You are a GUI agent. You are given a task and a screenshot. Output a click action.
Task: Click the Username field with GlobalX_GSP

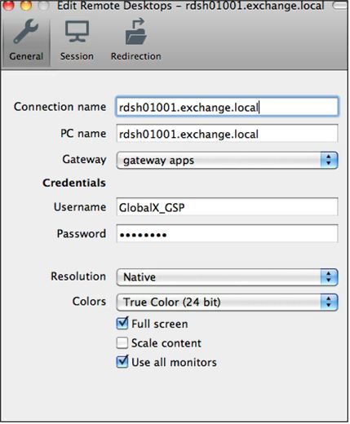tap(227, 207)
